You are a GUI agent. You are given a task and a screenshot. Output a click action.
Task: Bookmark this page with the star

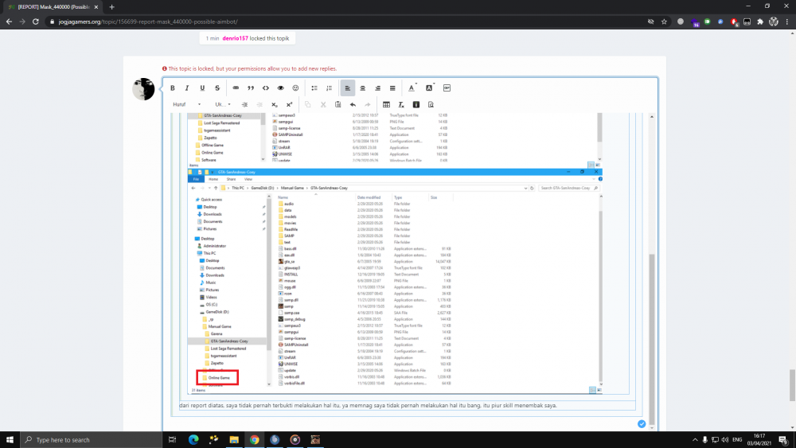[664, 21]
